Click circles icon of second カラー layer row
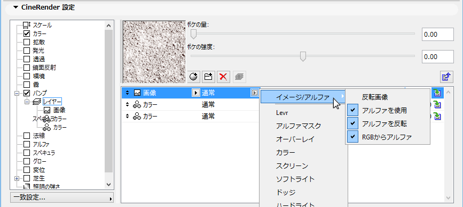 point(137,117)
